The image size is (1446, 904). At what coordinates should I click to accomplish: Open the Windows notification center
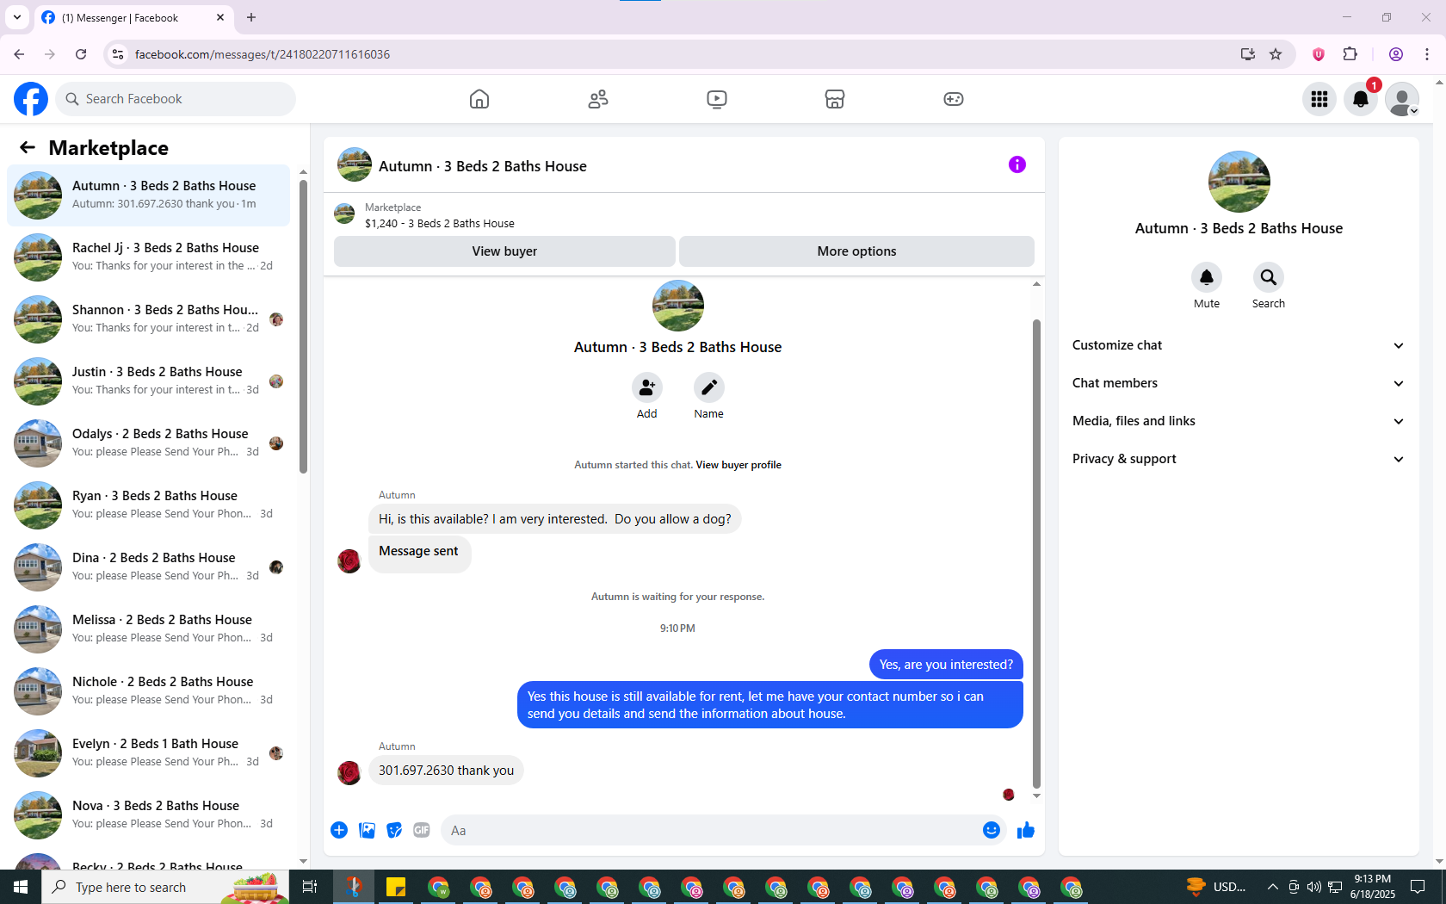[1418, 887]
